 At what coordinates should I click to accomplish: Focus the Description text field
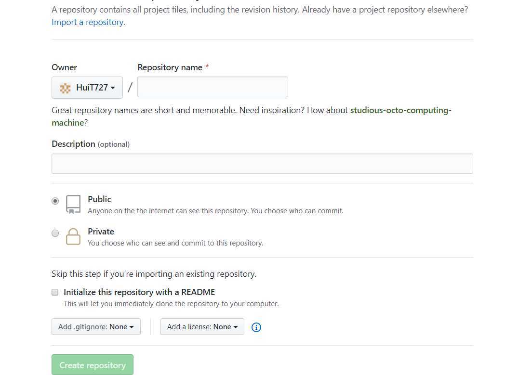pos(262,164)
